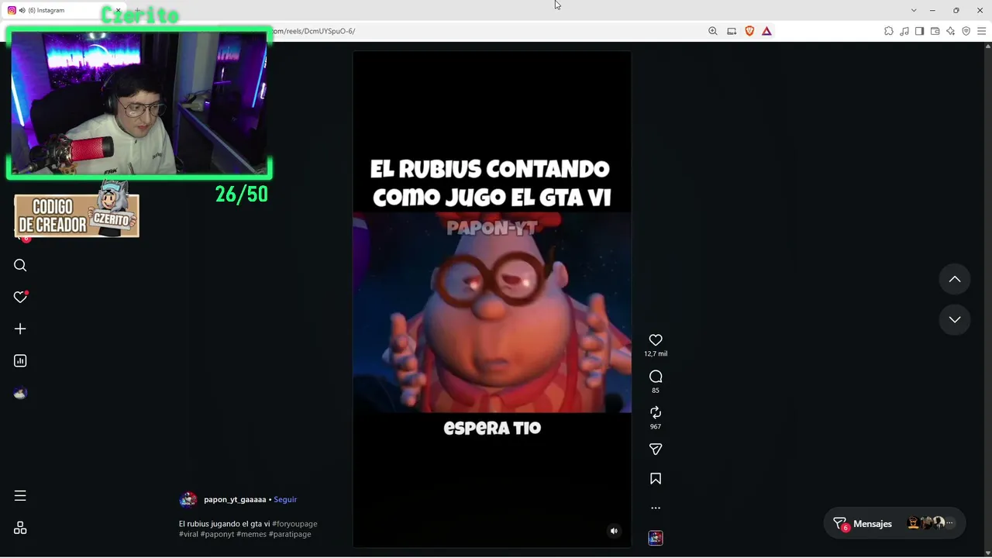Save the reel with the bookmark icon
The width and height of the screenshot is (992, 558).
tap(656, 479)
